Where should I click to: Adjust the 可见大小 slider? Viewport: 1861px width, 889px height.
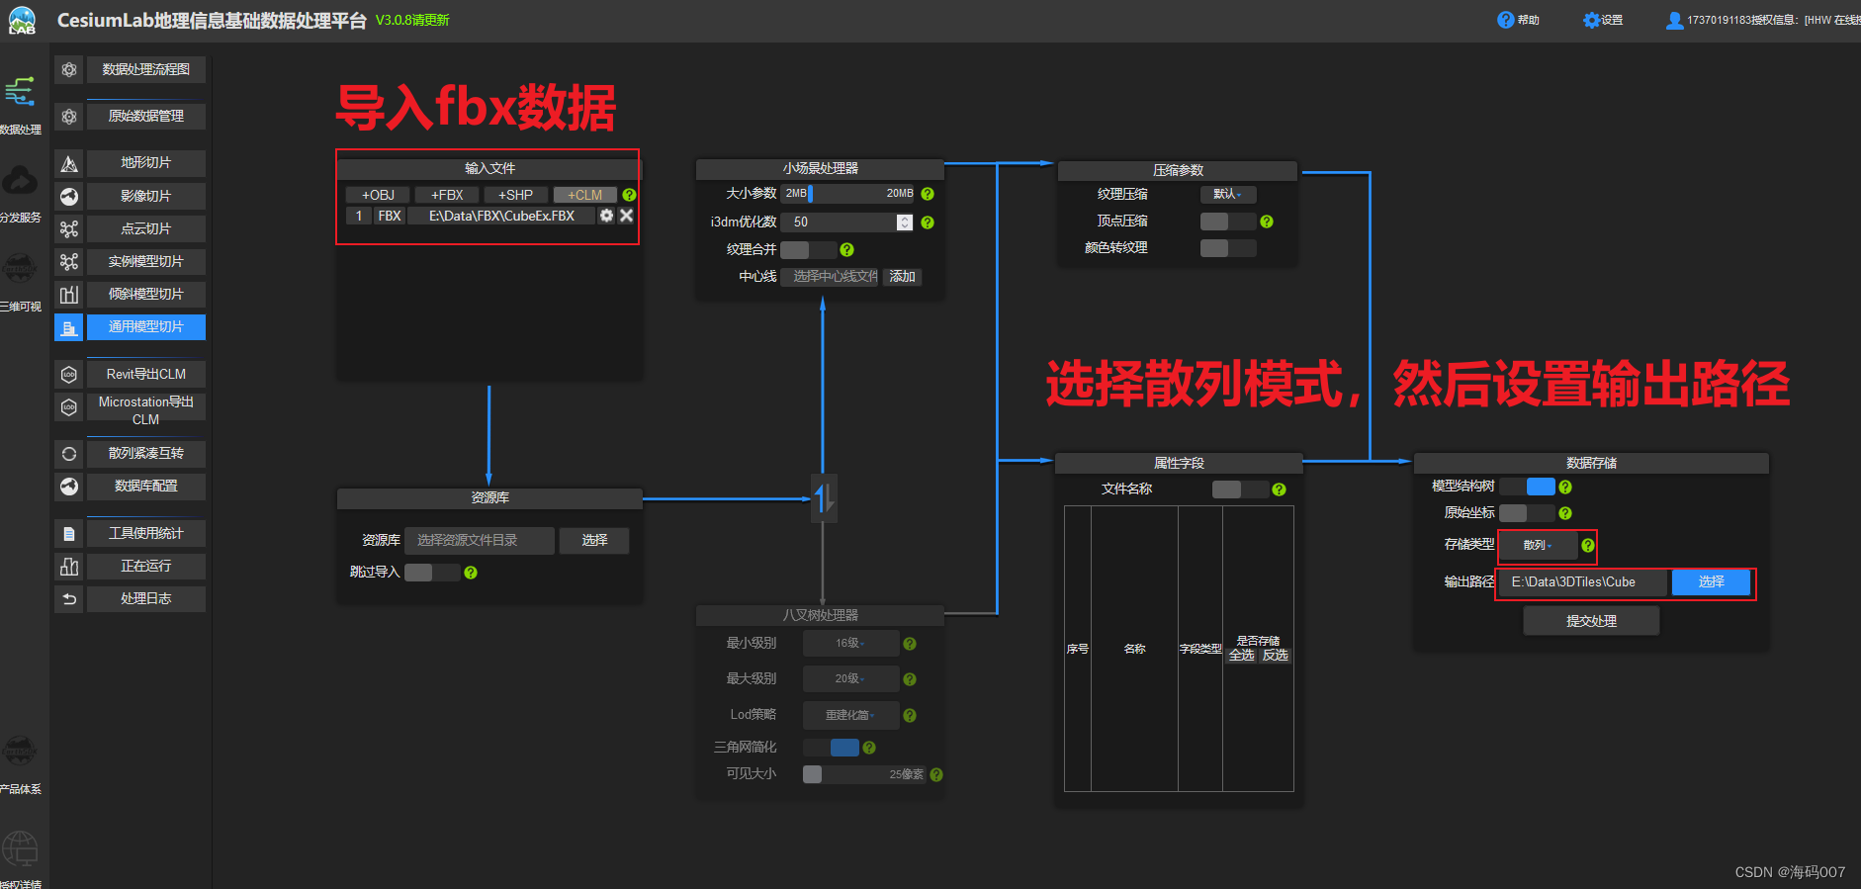point(864,774)
